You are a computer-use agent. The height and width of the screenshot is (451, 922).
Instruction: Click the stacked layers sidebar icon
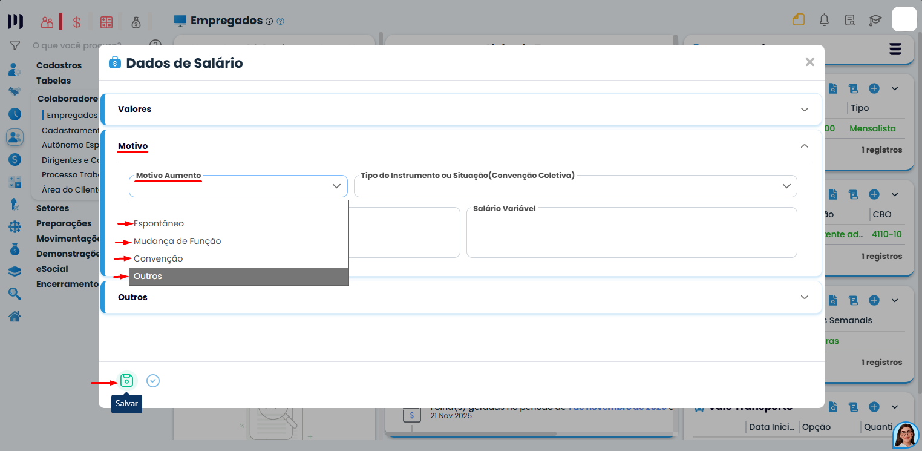[15, 271]
